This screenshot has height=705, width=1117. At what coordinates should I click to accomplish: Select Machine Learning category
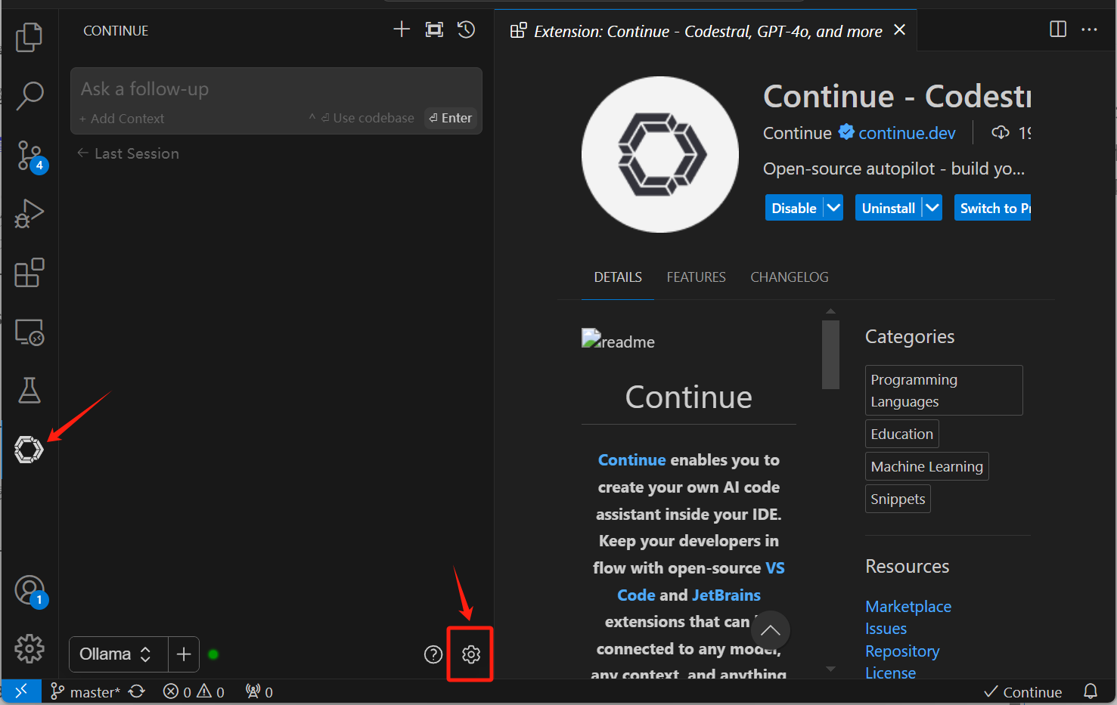(x=926, y=467)
